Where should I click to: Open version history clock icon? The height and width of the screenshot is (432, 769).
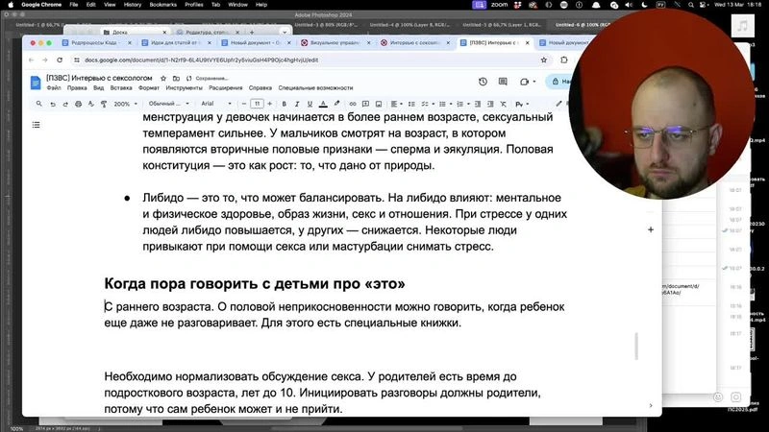click(483, 82)
